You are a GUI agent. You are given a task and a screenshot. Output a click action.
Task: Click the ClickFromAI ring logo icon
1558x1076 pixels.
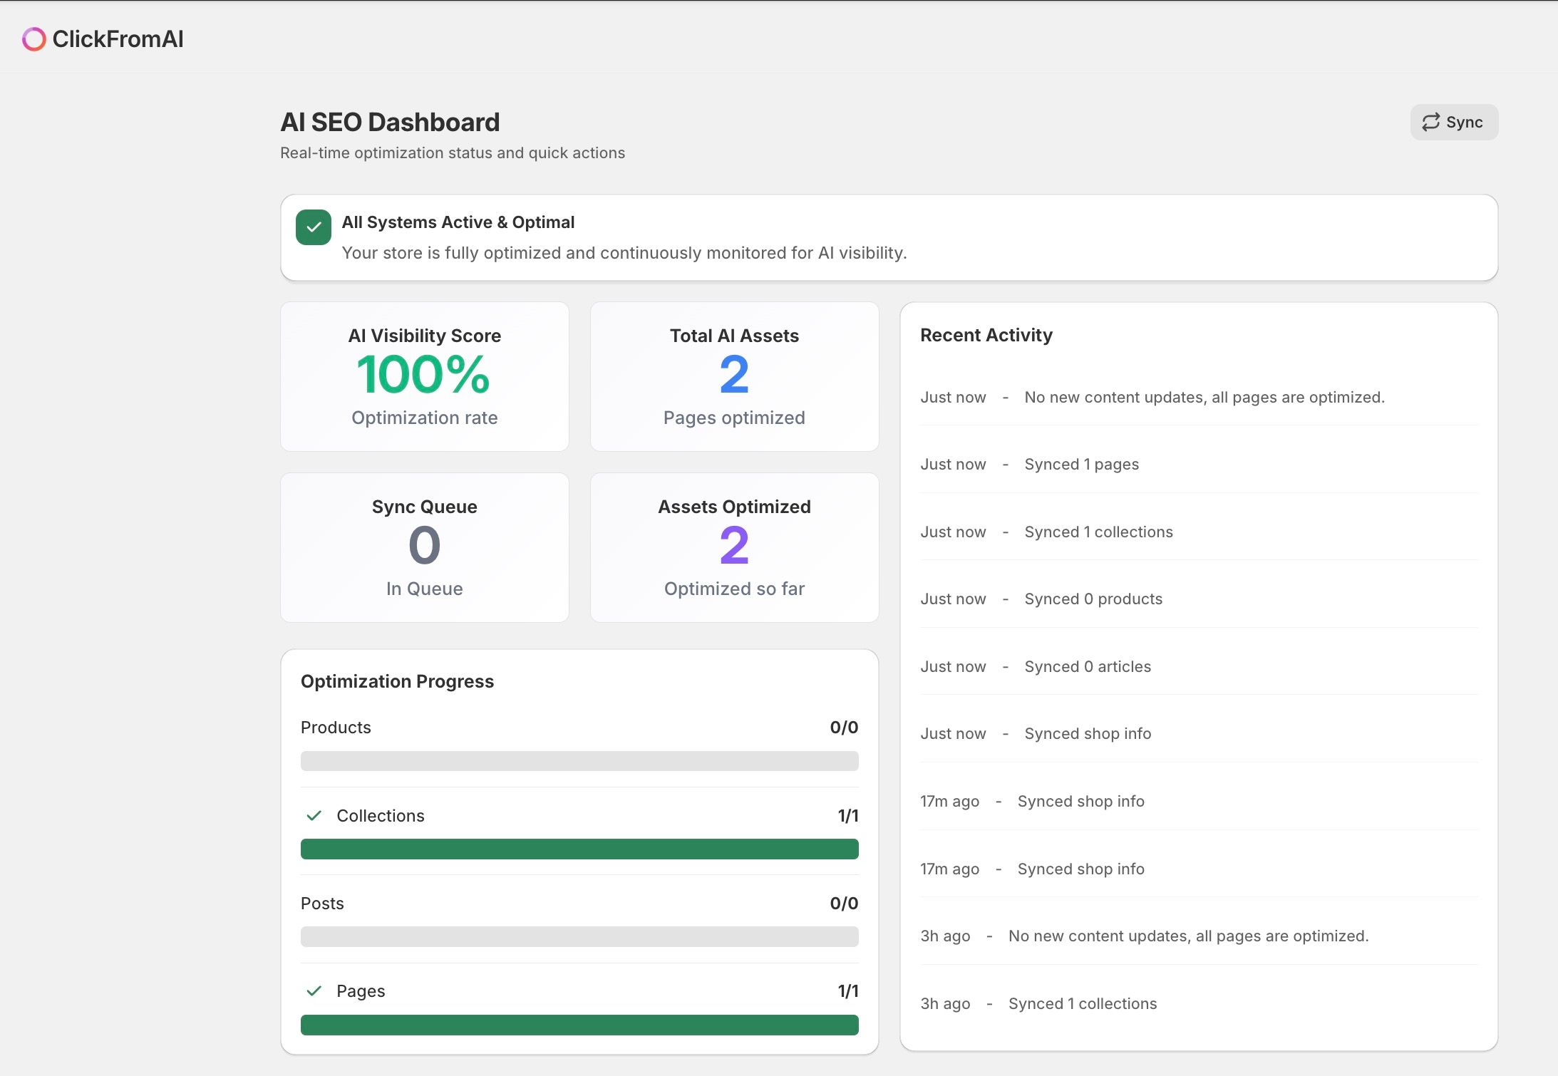click(34, 39)
